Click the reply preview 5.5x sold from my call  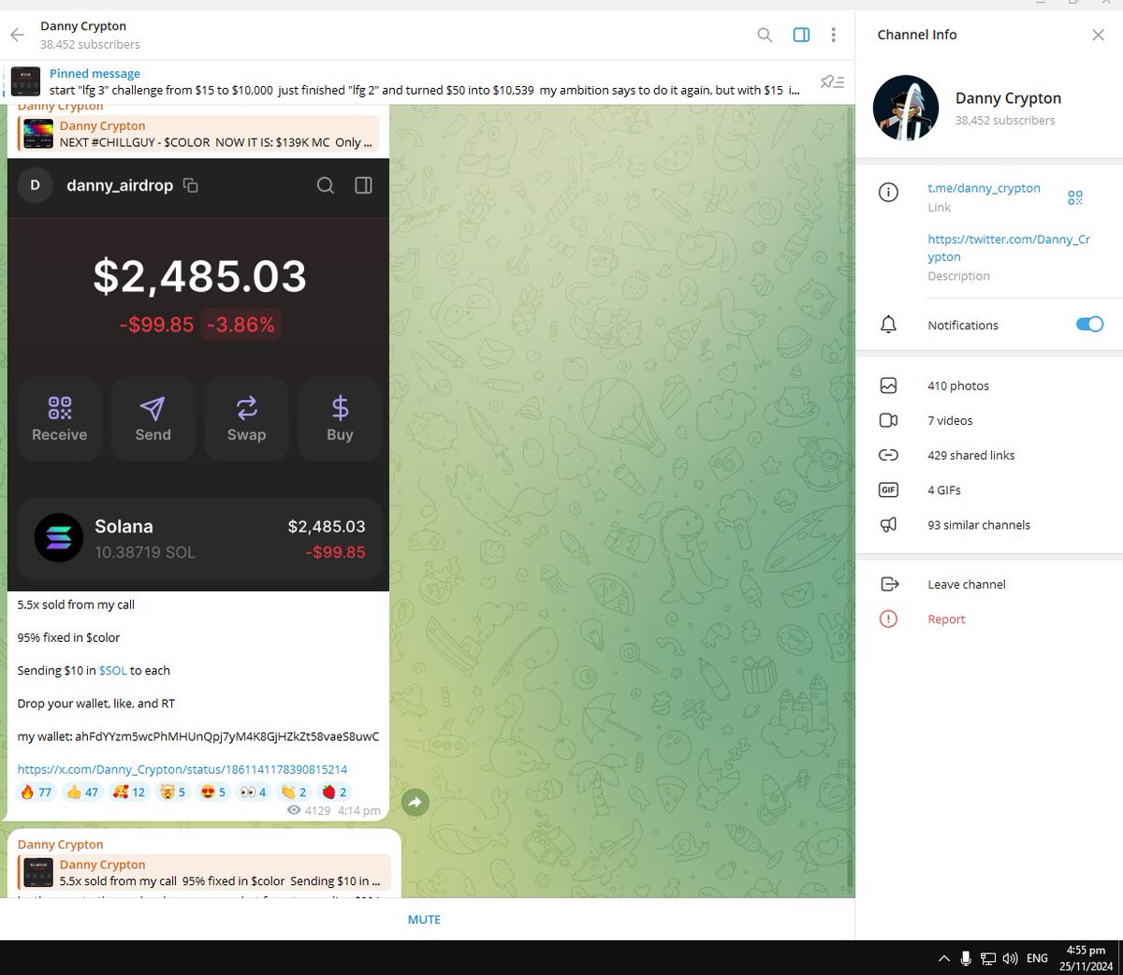(204, 873)
